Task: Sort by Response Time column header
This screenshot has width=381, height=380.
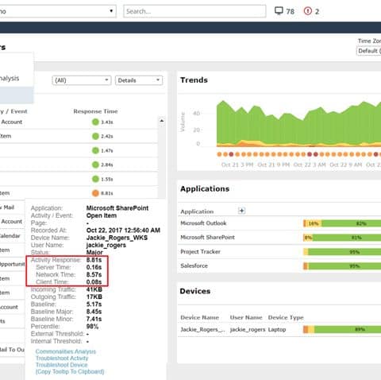Action: (95, 111)
